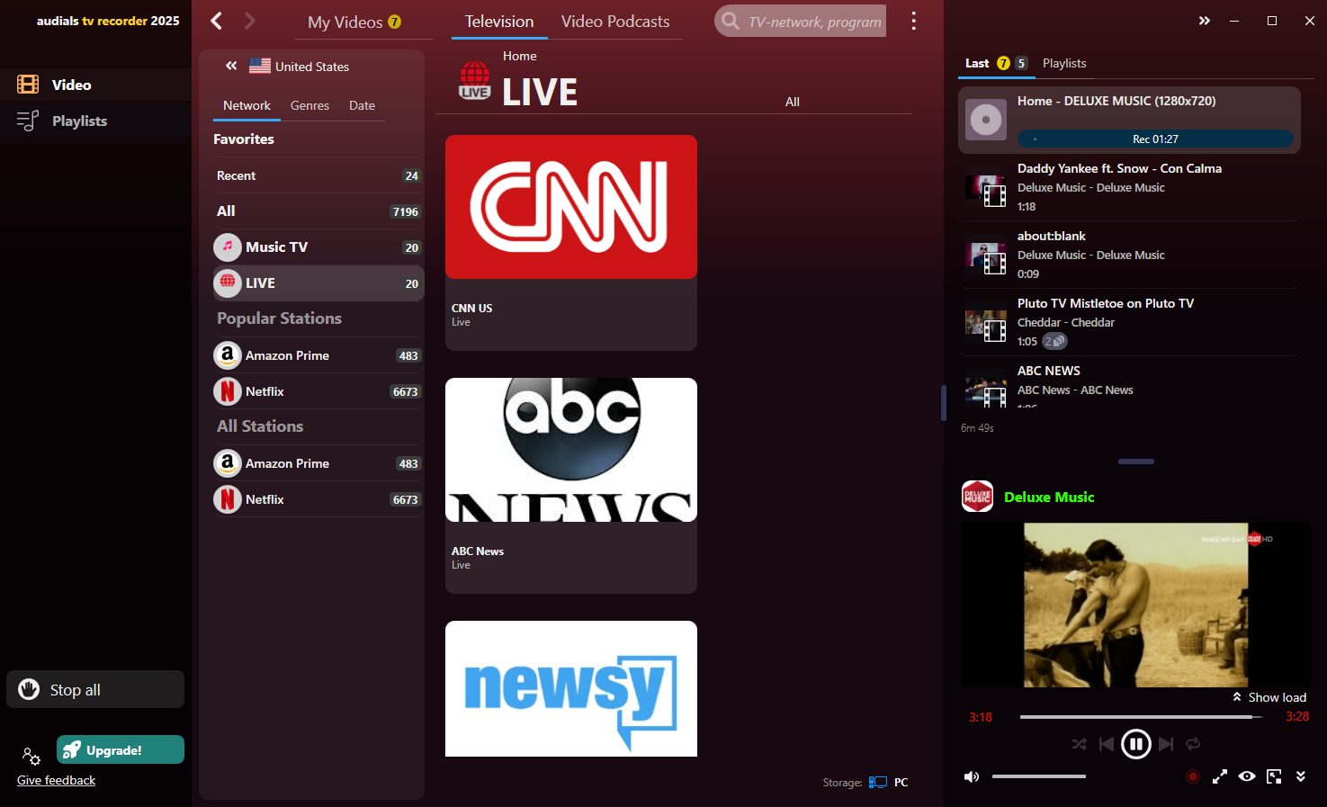Open the newsy channel thumbnail
Image resolution: width=1327 pixels, height=807 pixels.
(x=571, y=688)
